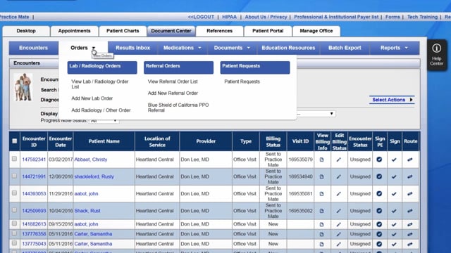Check the box for encounter 144721991
This screenshot has height=253, width=451.
14,176
